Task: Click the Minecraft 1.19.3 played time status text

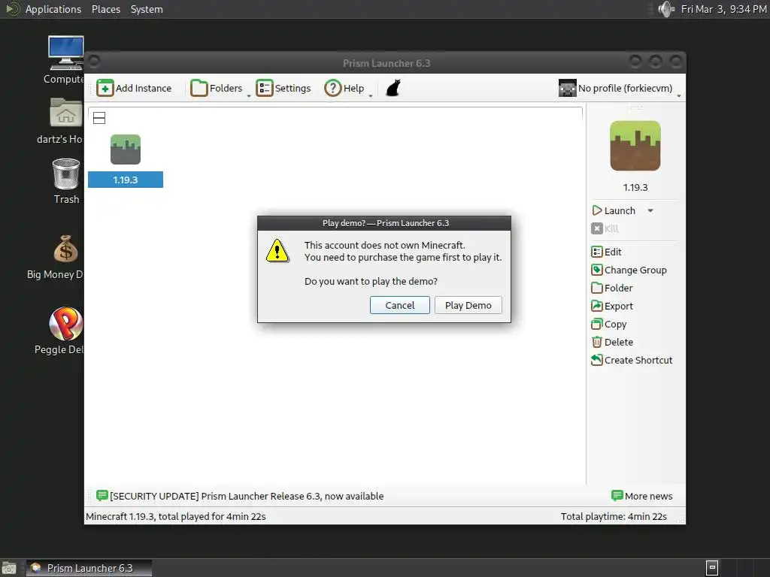Action: pos(176,517)
